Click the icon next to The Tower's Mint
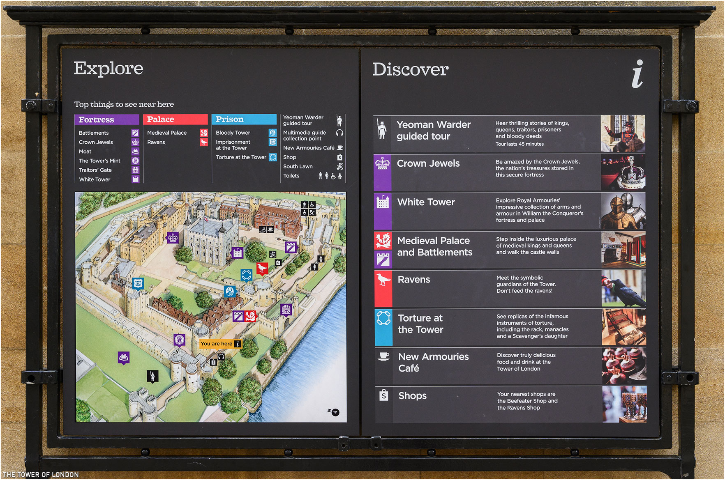Screen dimensions: 725x480 [135, 161]
